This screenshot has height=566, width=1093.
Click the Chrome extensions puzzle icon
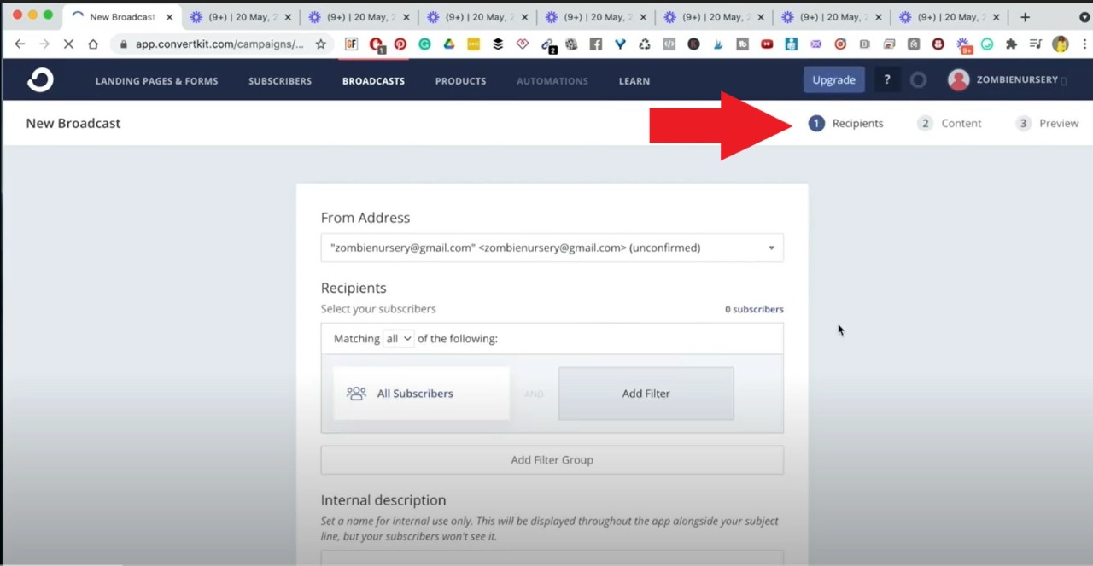tap(1010, 44)
